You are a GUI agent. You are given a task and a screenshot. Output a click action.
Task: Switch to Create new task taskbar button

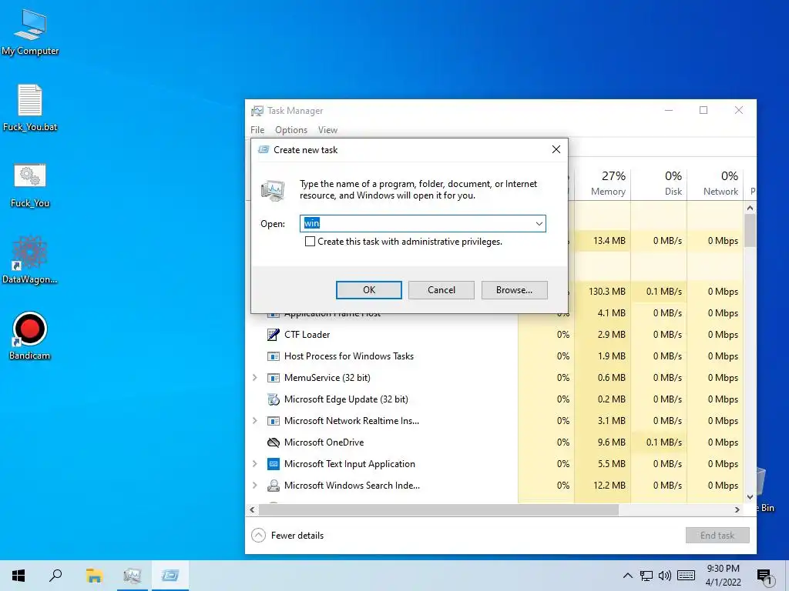[x=170, y=576]
